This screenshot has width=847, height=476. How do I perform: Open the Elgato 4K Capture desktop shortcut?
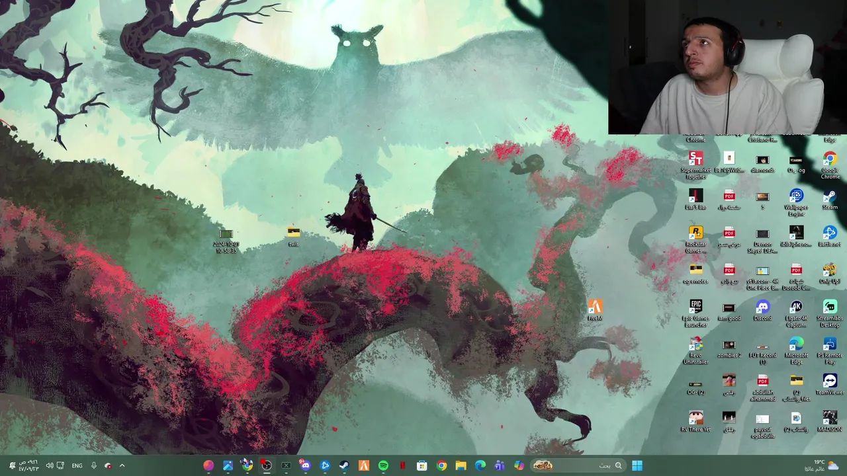click(x=796, y=313)
